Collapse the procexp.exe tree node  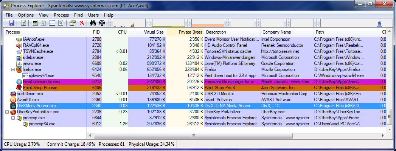[13, 118]
